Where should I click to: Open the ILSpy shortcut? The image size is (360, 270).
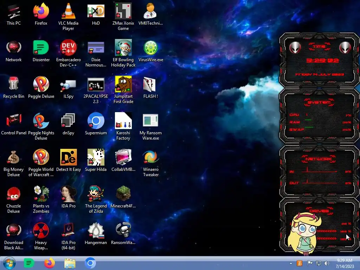(x=68, y=84)
